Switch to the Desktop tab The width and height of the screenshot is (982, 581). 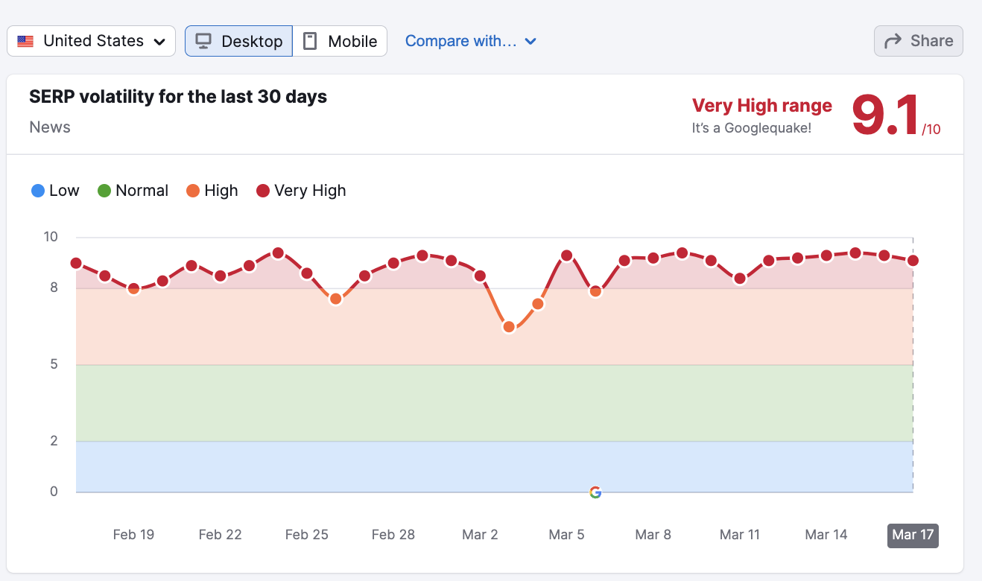238,41
